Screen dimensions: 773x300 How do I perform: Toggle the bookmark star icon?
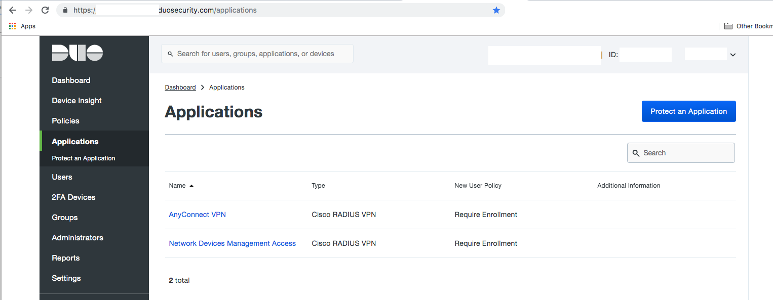(496, 10)
